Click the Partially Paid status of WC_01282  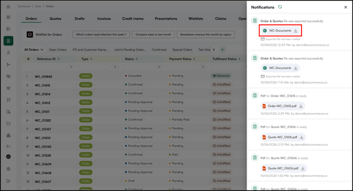pyautogui.click(x=179, y=119)
